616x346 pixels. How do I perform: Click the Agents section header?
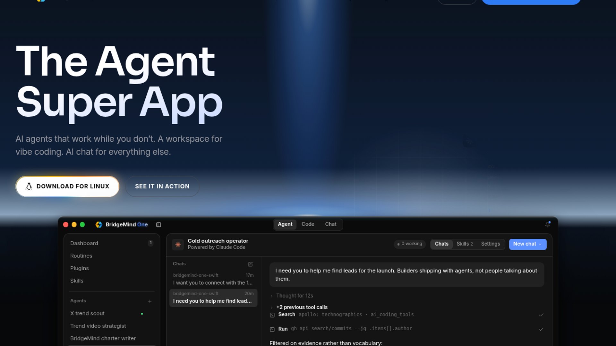click(78, 301)
